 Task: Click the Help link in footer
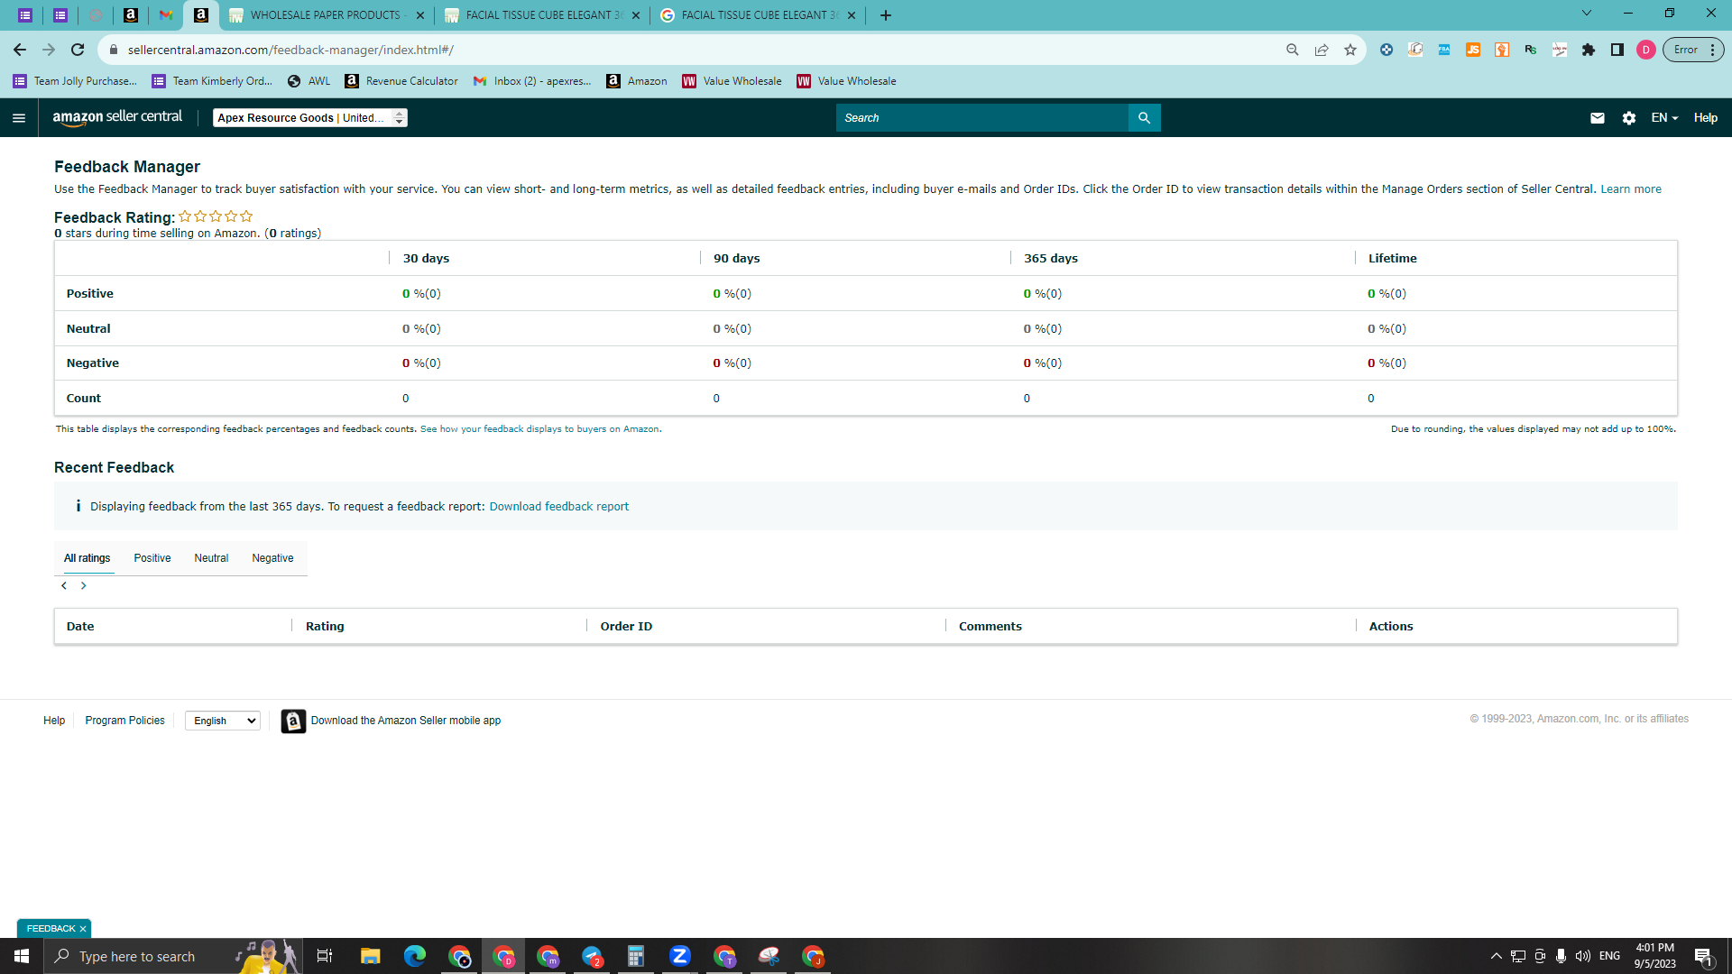(x=54, y=721)
